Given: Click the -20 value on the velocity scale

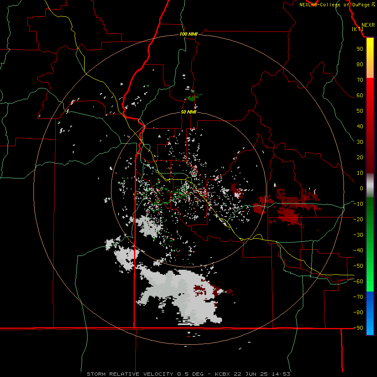Looking at the screenshot, I should coord(358,219).
